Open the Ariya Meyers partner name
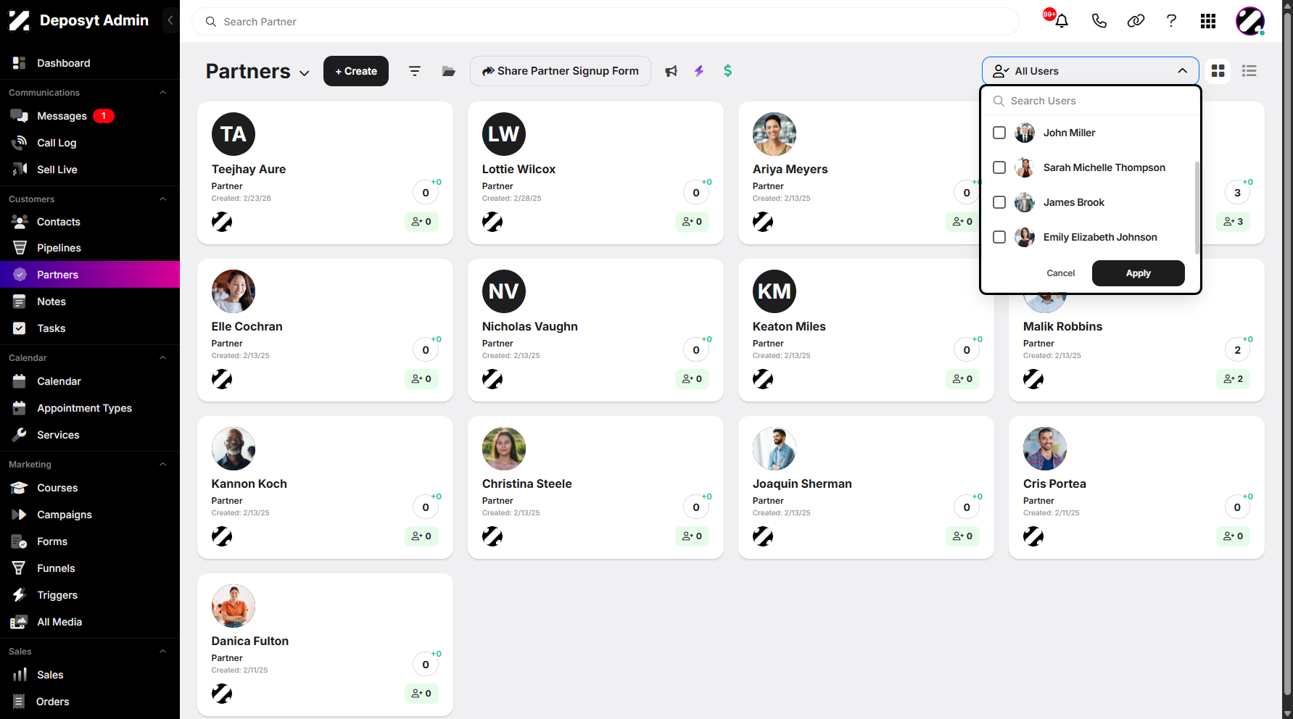 pyautogui.click(x=790, y=169)
